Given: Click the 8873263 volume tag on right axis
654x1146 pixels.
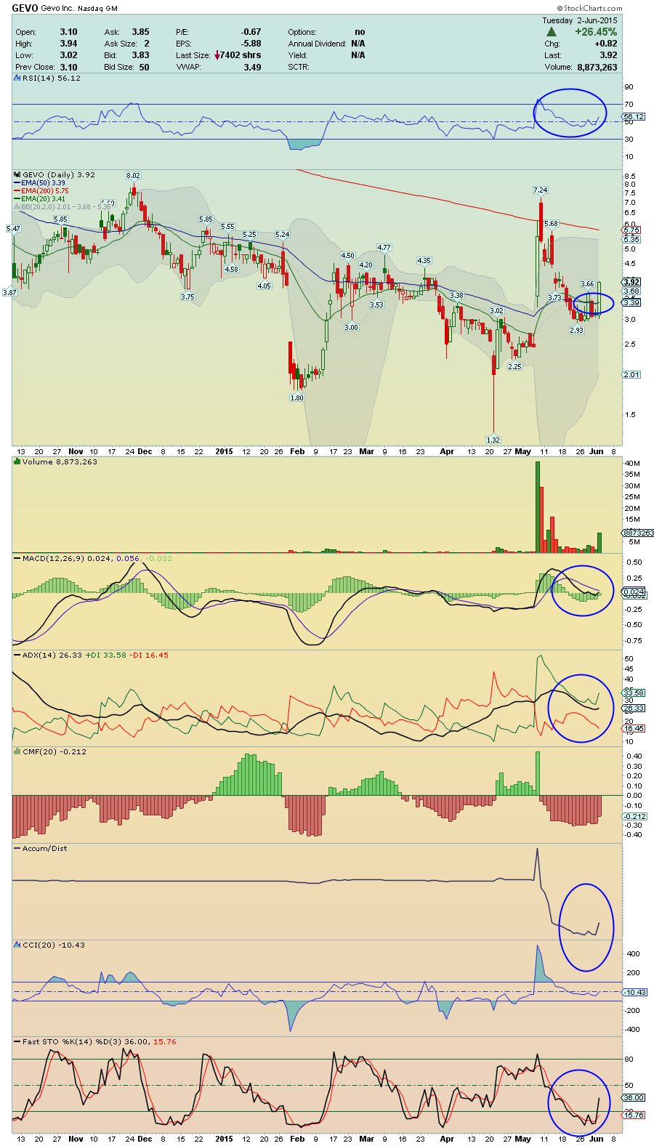Looking at the screenshot, I should 638,533.
